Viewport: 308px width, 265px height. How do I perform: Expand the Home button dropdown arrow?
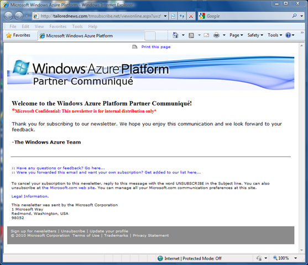tap(183, 35)
